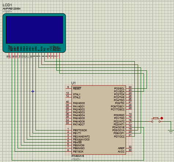174x162 pixels.
Task: Select the AMPIRE128X64 part value text
Action: pos(12,9)
